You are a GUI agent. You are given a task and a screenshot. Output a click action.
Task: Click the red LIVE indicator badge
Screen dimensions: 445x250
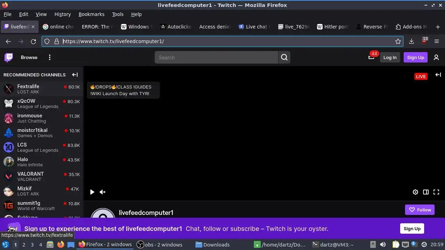(x=421, y=76)
